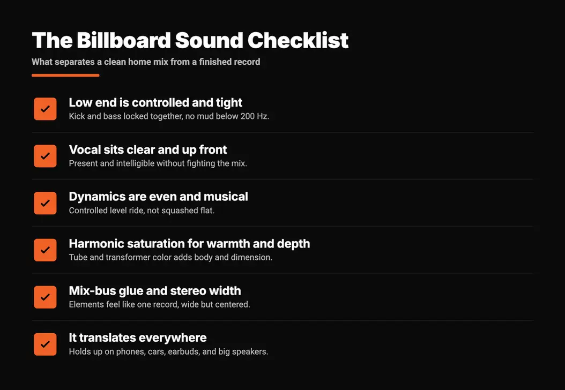Toggle the 'It translates everywhere' checkbox

[x=45, y=344]
